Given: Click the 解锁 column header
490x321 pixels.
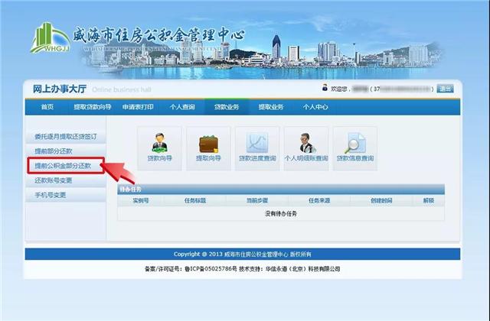Looking at the screenshot, I should coord(429,200).
